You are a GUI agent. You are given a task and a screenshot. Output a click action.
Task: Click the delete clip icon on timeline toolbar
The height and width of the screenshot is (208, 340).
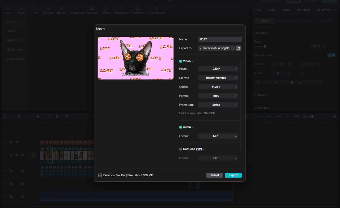[x=67, y=116]
